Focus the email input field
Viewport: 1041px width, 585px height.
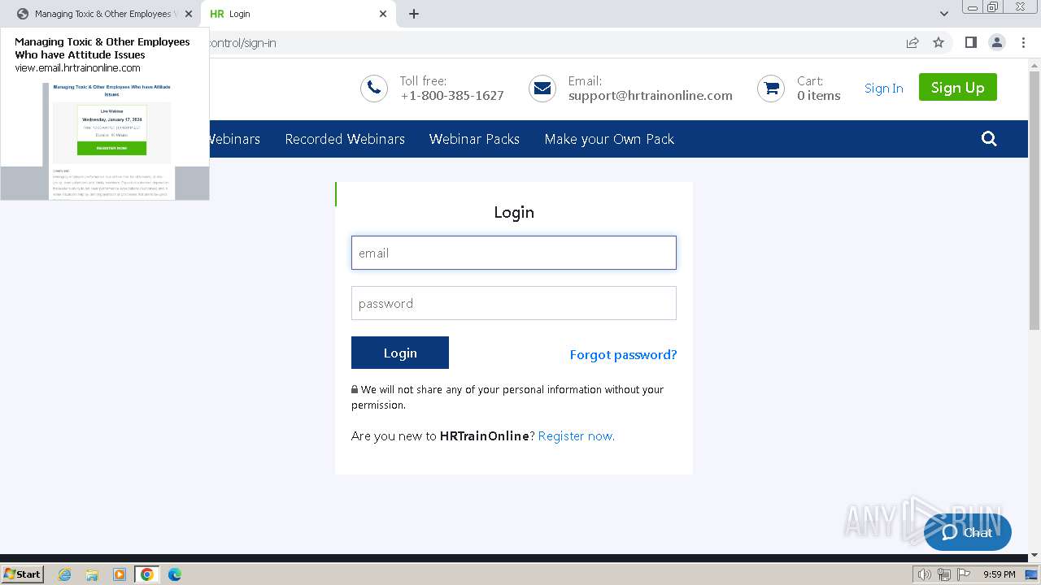(514, 253)
